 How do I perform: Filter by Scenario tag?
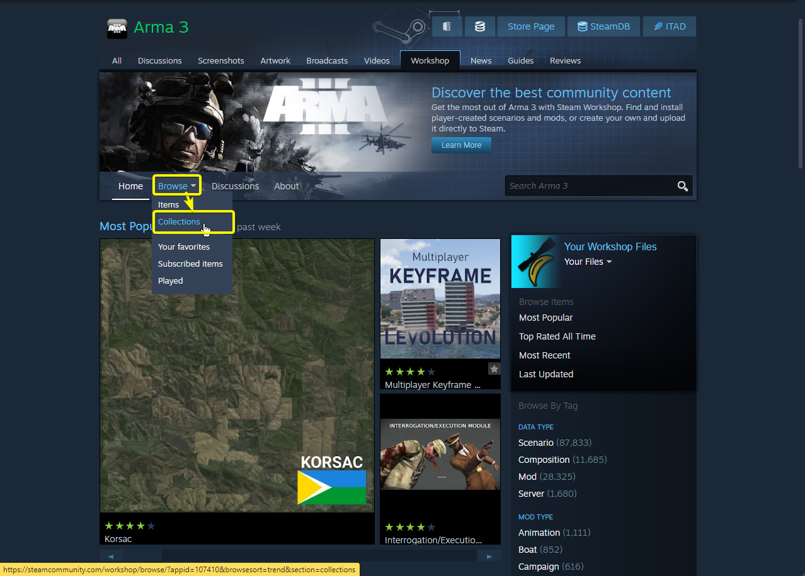pyautogui.click(x=536, y=443)
